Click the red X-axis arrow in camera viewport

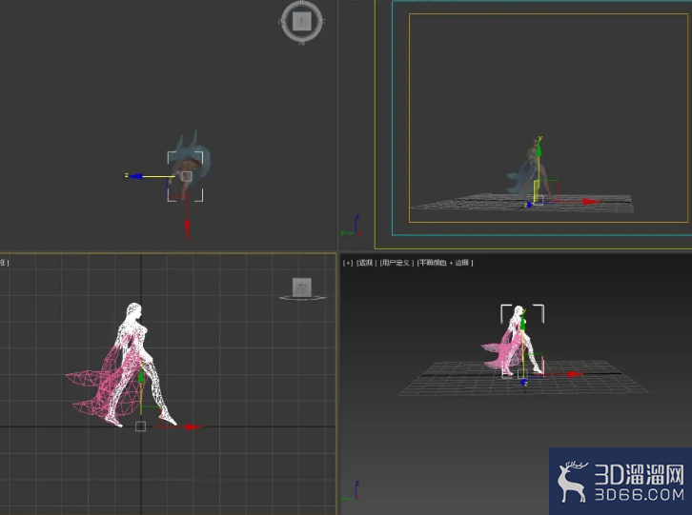tap(591, 202)
